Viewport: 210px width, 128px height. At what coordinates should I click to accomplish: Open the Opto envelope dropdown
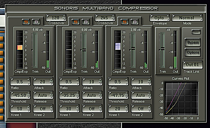click(160, 18)
